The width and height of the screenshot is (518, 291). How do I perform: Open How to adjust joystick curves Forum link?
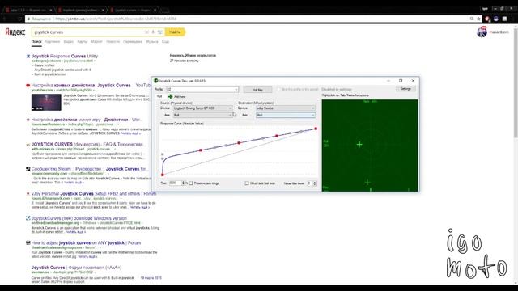click(x=86, y=242)
